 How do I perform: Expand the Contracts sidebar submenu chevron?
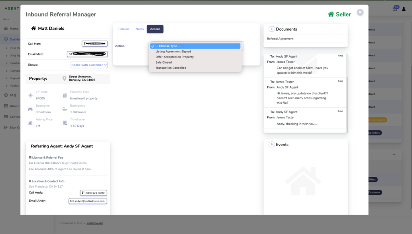tap(6, 63)
